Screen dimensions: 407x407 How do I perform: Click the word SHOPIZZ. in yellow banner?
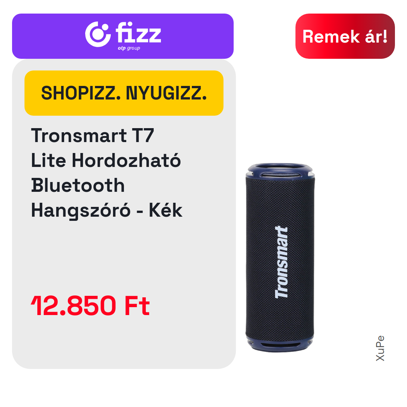81,93
